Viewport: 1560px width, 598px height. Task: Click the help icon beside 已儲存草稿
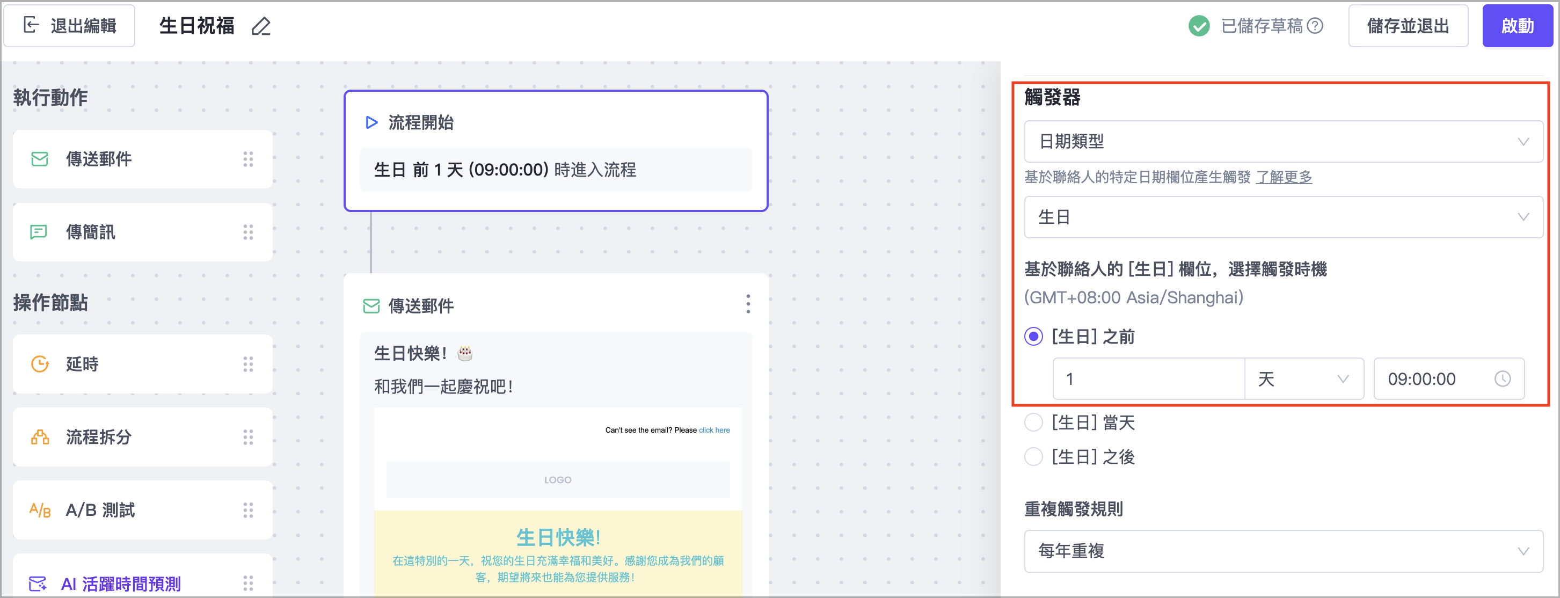[x=1315, y=26]
